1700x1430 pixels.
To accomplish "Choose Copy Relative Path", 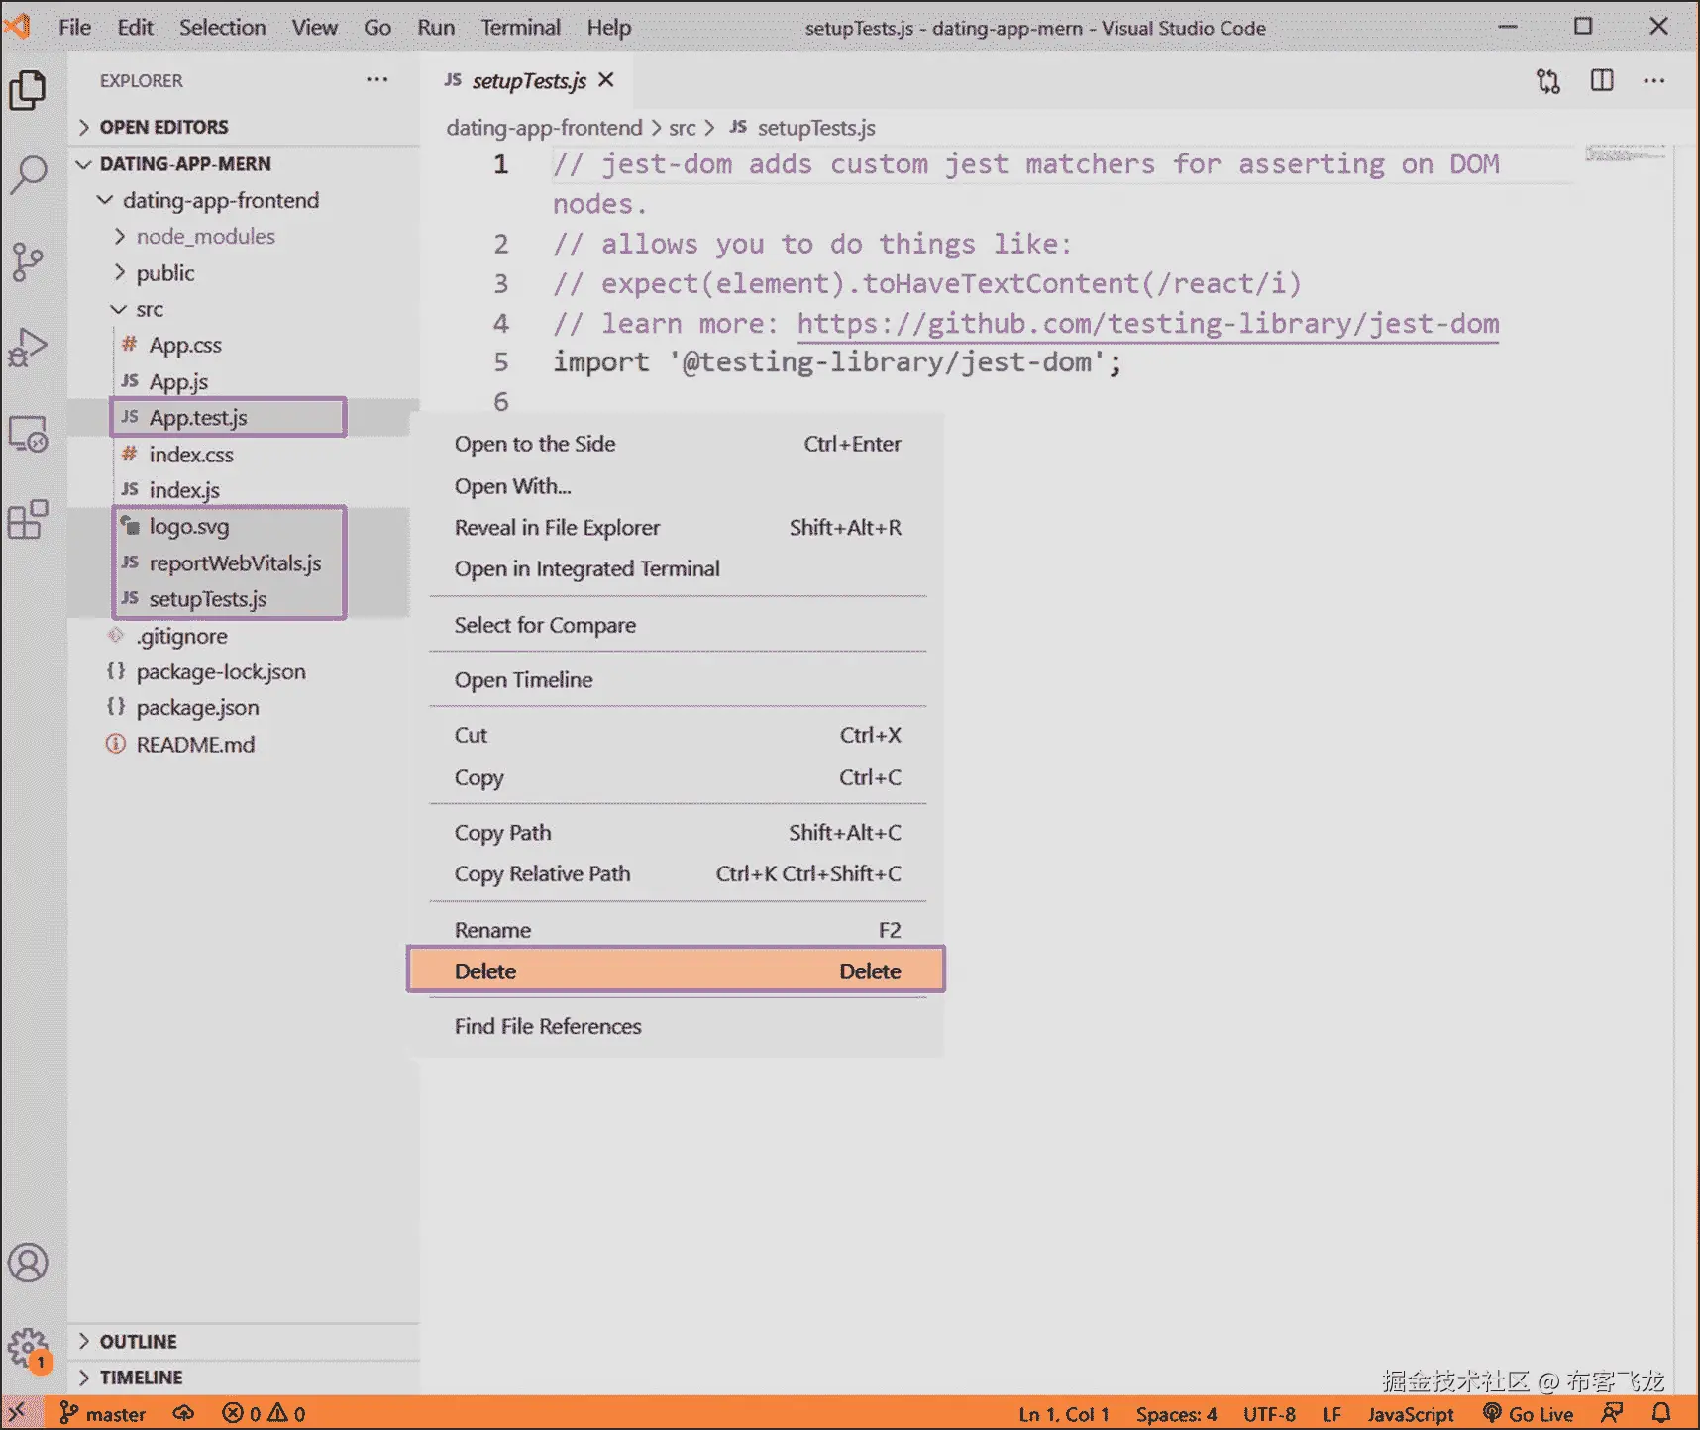I will click(677, 873).
